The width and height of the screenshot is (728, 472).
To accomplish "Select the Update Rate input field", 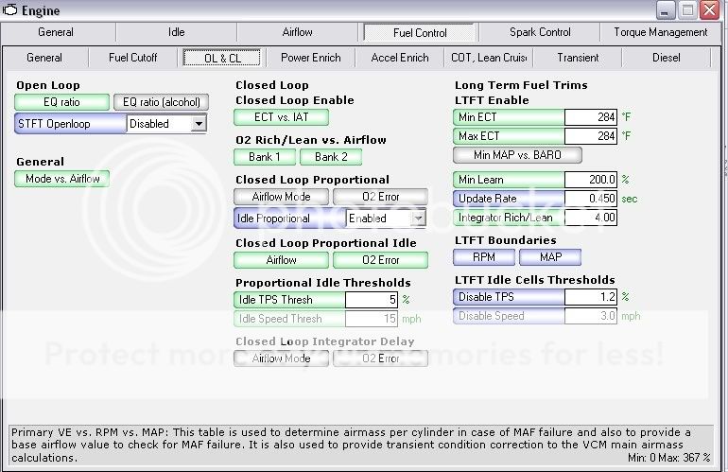I will coord(590,199).
